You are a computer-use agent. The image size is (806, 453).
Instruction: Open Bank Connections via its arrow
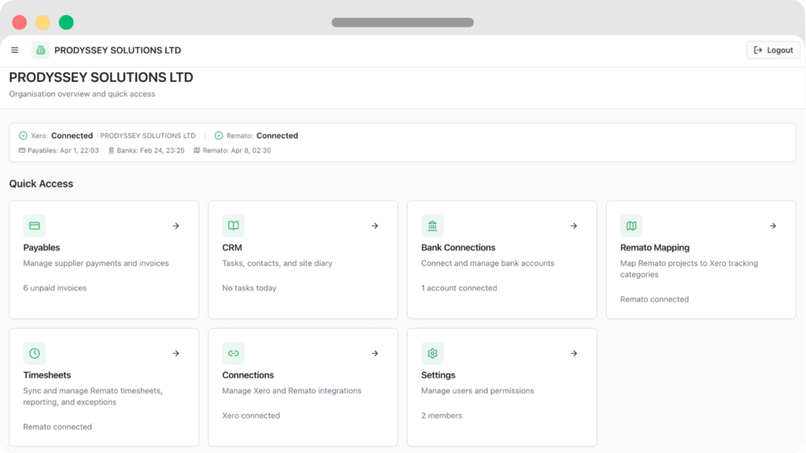click(574, 226)
